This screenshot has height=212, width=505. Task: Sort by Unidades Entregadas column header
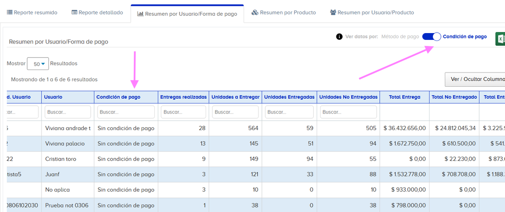click(x=289, y=97)
